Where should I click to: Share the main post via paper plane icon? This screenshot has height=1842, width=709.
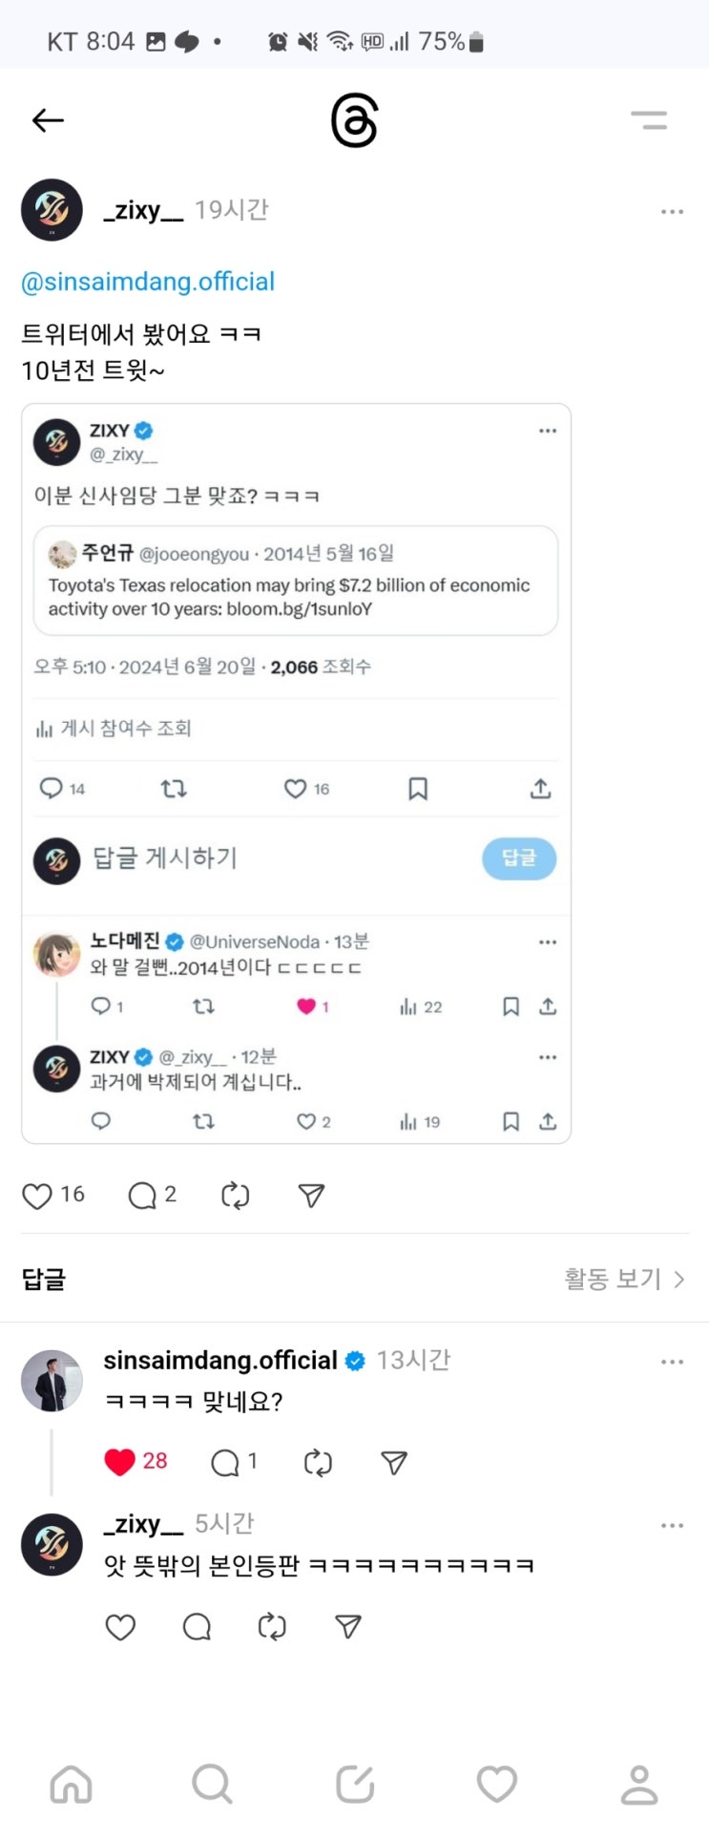[x=311, y=1196]
